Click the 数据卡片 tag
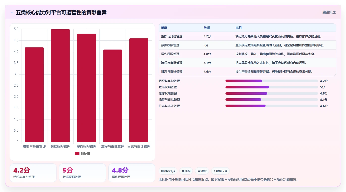Viewport: 346px width, 192px height. (x=220, y=171)
